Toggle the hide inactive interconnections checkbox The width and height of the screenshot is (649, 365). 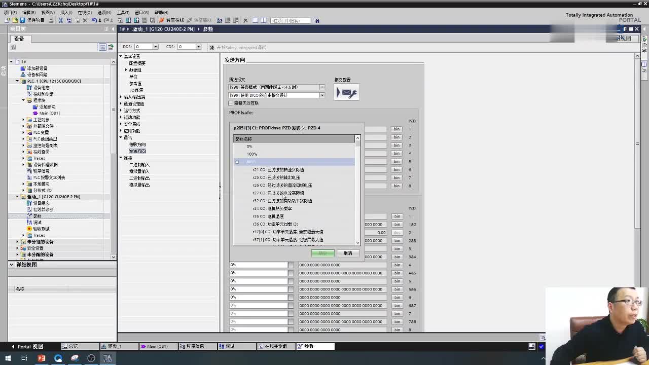click(231, 103)
